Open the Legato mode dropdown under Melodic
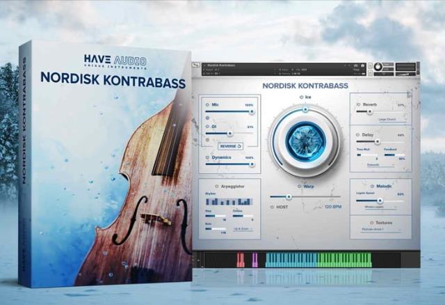 (380, 208)
